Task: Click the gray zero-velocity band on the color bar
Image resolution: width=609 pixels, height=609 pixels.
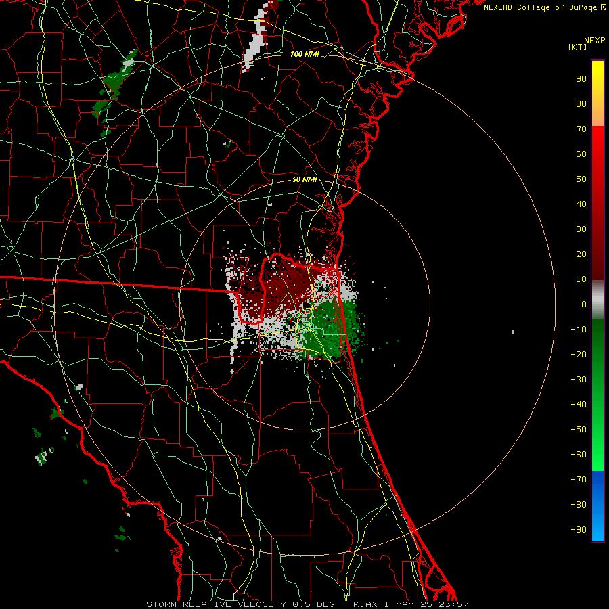Action: tap(597, 300)
